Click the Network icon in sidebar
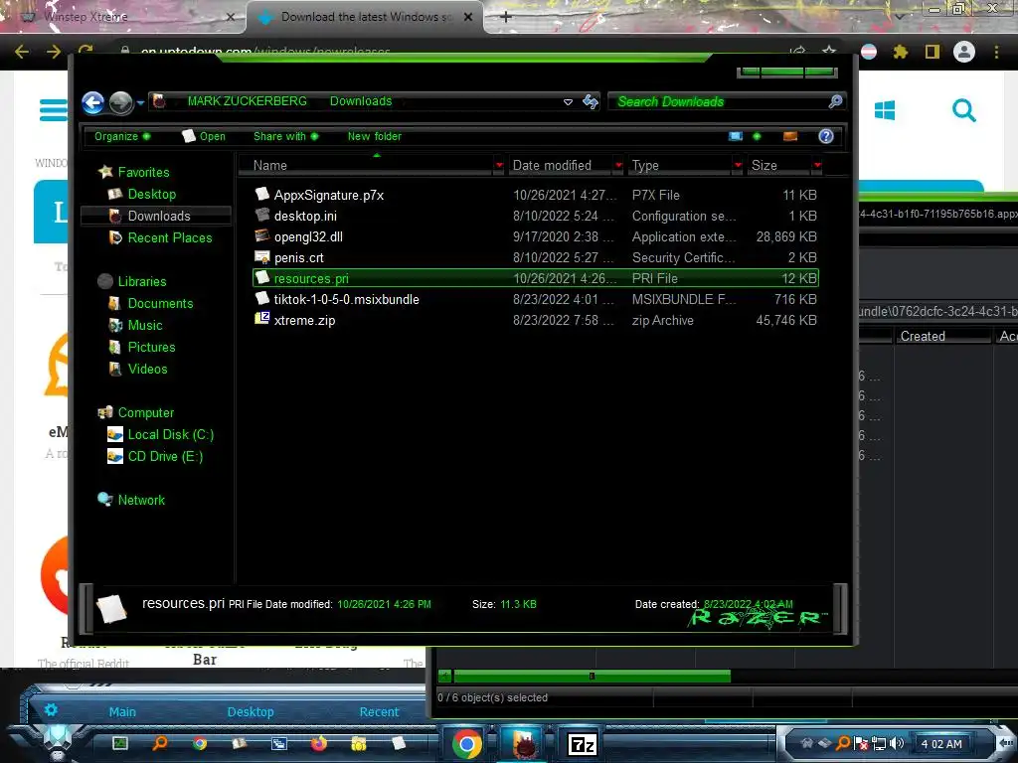 (x=105, y=500)
